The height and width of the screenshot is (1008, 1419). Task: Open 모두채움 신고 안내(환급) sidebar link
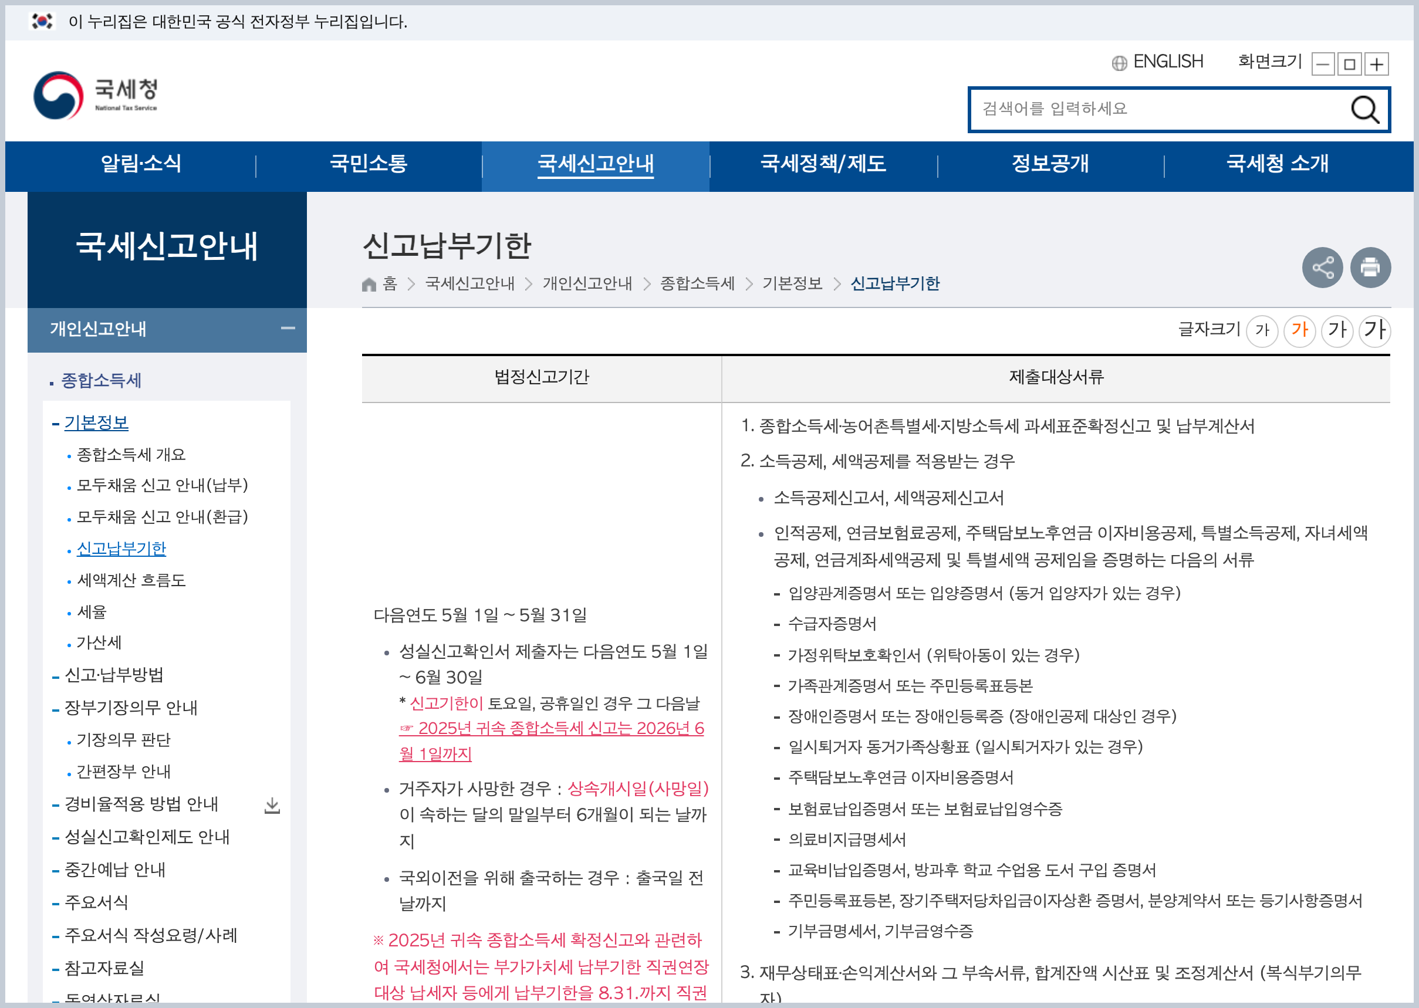pyautogui.click(x=162, y=516)
